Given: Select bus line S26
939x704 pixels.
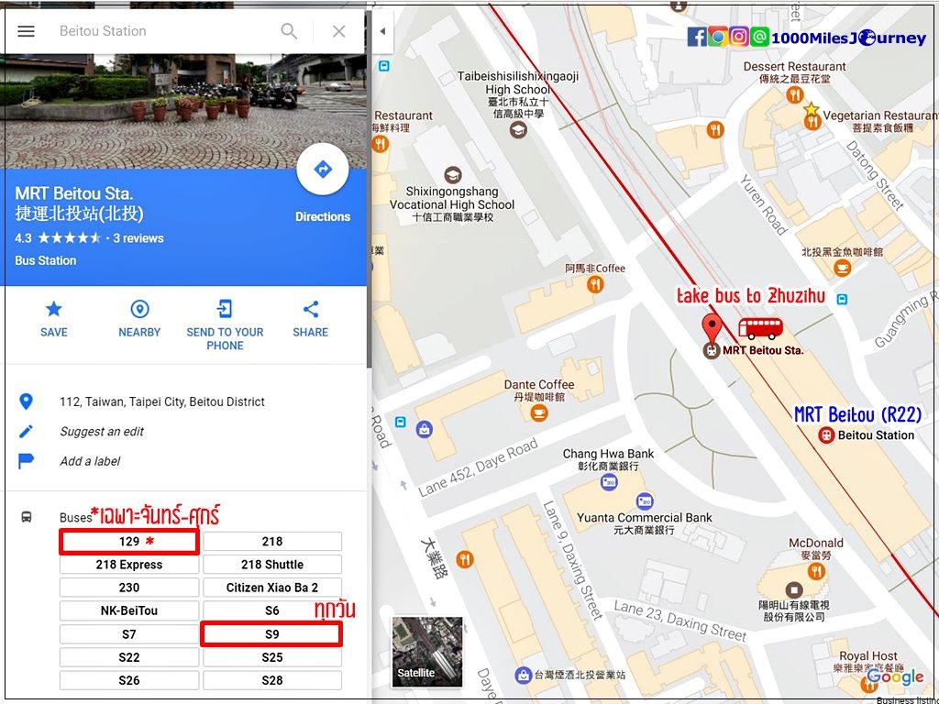Looking at the screenshot, I should (x=128, y=680).
